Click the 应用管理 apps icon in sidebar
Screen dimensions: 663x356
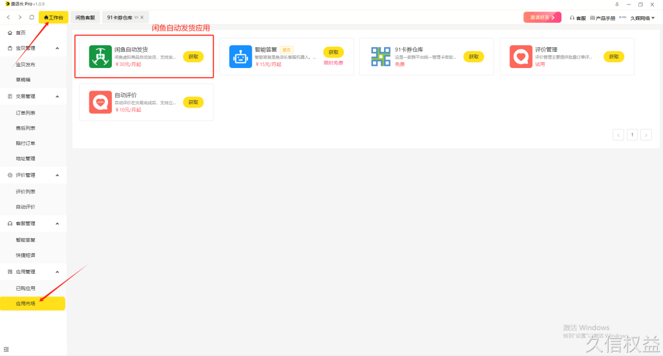(10, 271)
